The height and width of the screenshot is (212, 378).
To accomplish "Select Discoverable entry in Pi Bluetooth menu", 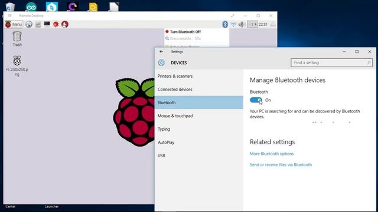I will (185, 38).
